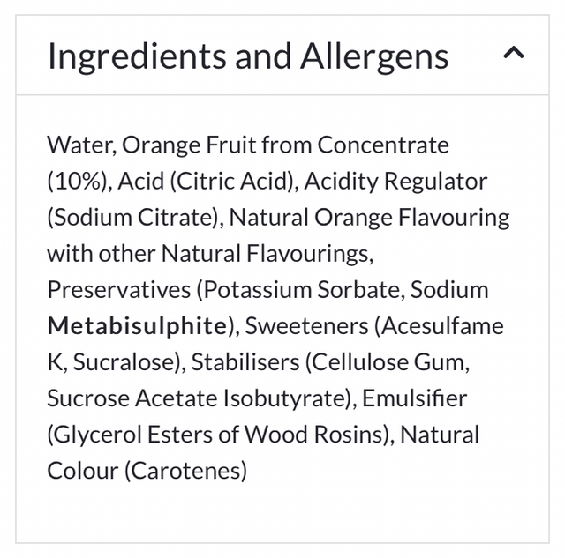Collapse the Ingredients and Allergens section
The image size is (565, 558).
pyautogui.click(x=512, y=55)
